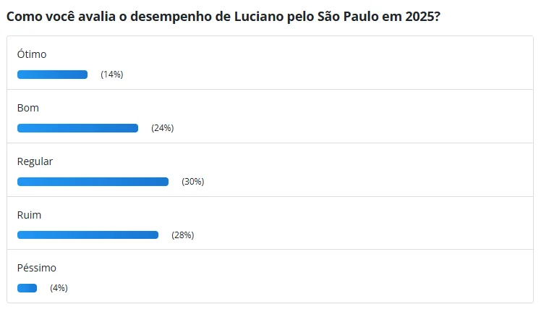Viewport: 541px width, 312px height.
Task: Click the 24% percentage text
Action: point(163,128)
